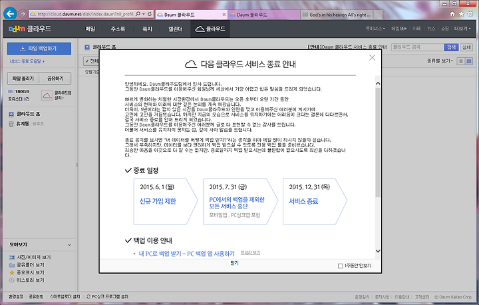Open the 캘린더 menu item
Screen dimensions: 479x305
[176, 29]
